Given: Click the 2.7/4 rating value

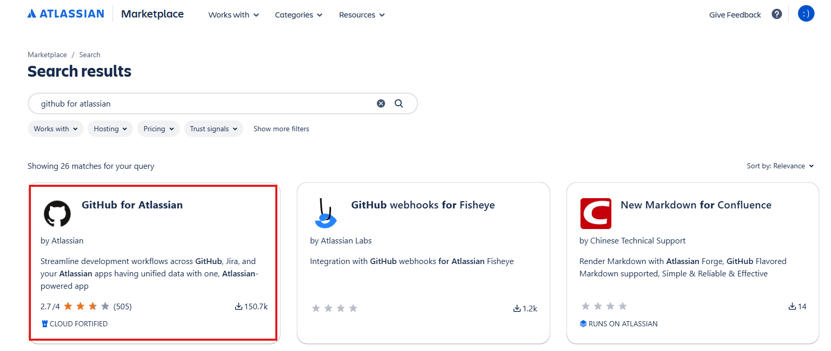Looking at the screenshot, I should coord(50,306).
